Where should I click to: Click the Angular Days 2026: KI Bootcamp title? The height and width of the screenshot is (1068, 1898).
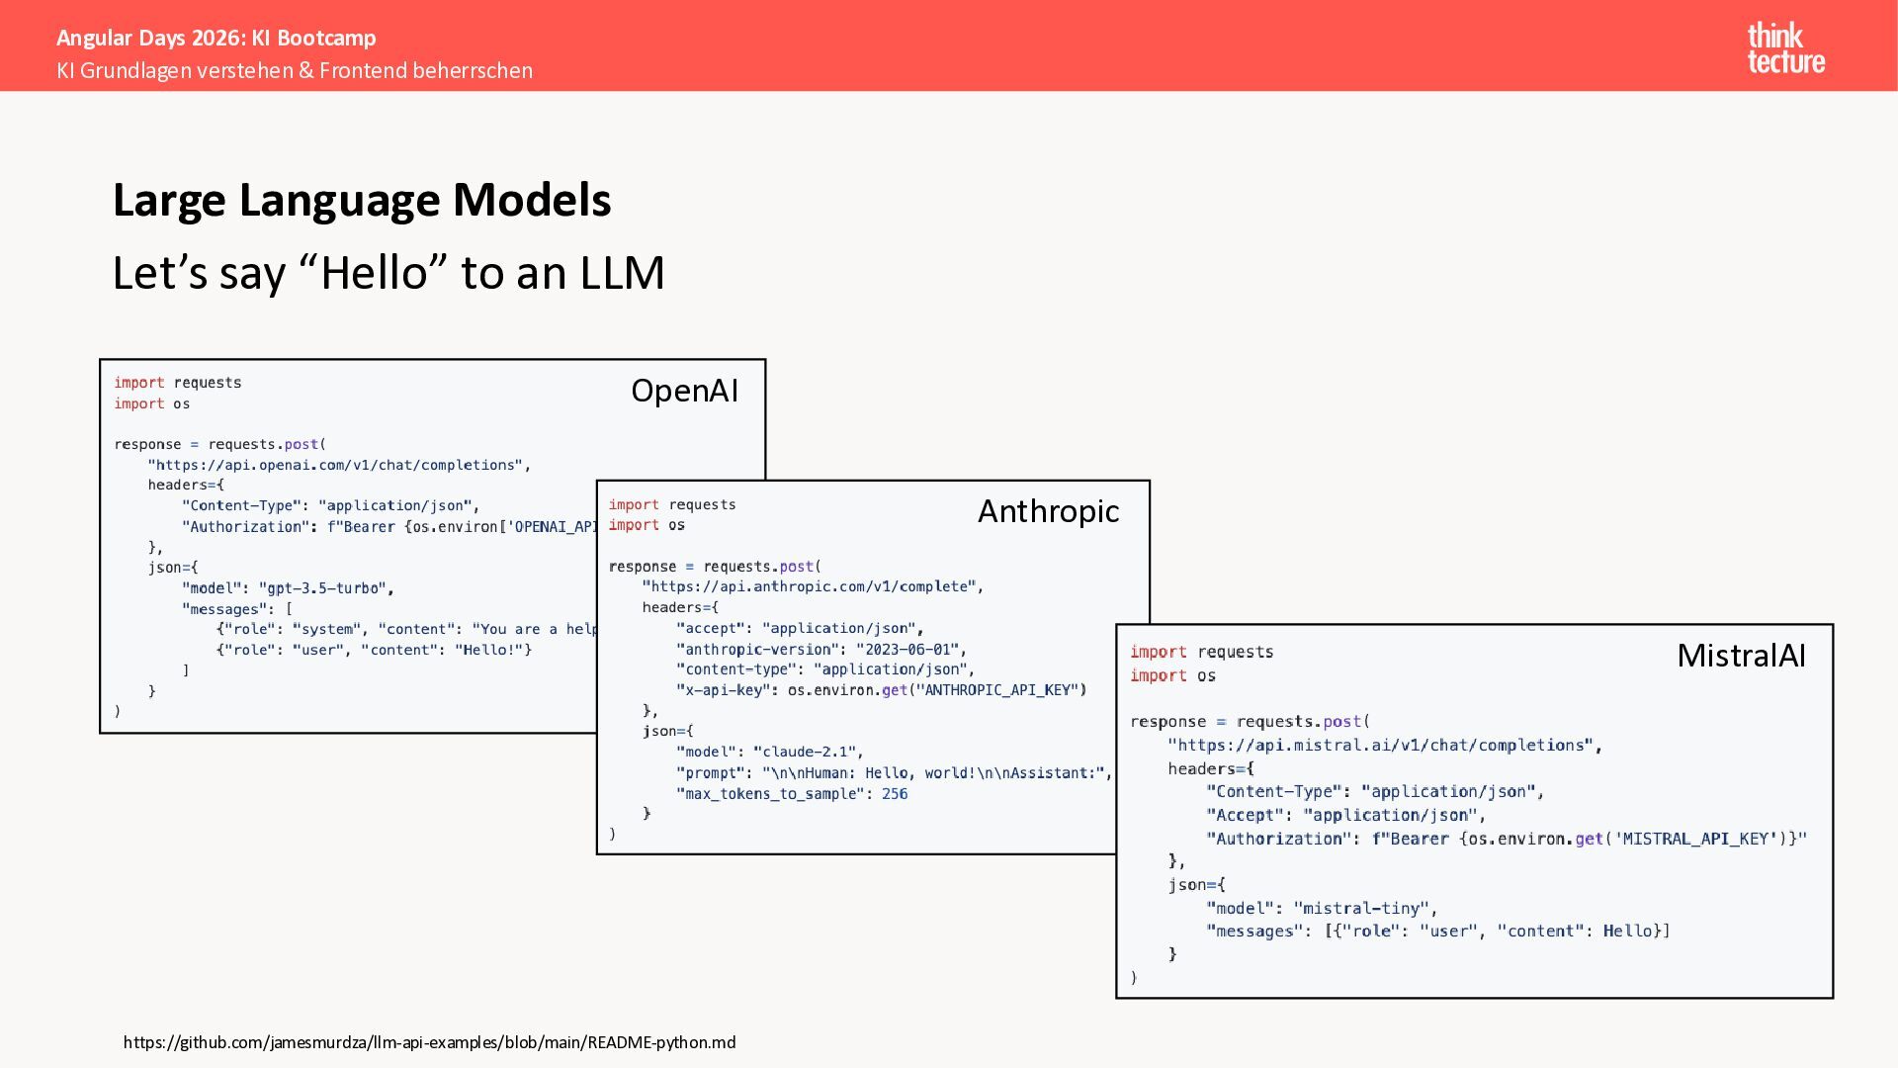point(216,38)
